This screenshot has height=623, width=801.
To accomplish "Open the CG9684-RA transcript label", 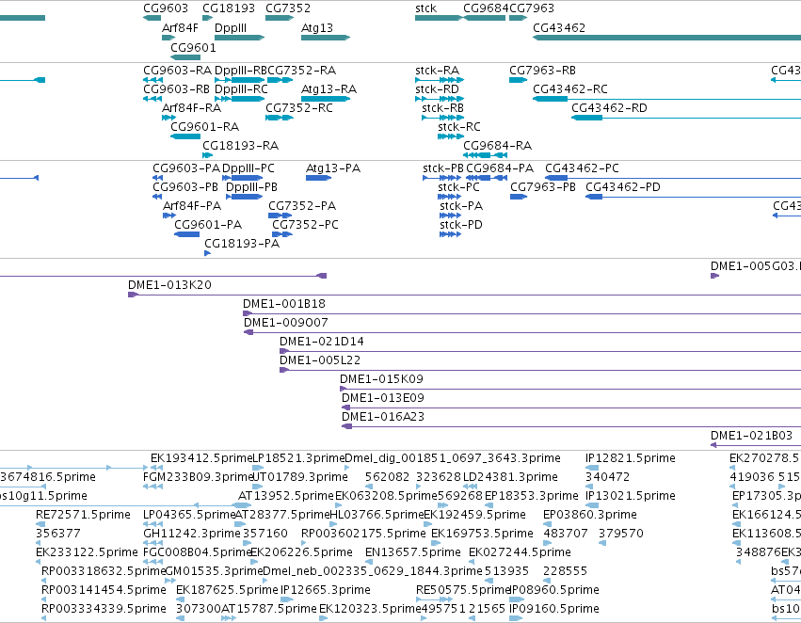I will [498, 146].
